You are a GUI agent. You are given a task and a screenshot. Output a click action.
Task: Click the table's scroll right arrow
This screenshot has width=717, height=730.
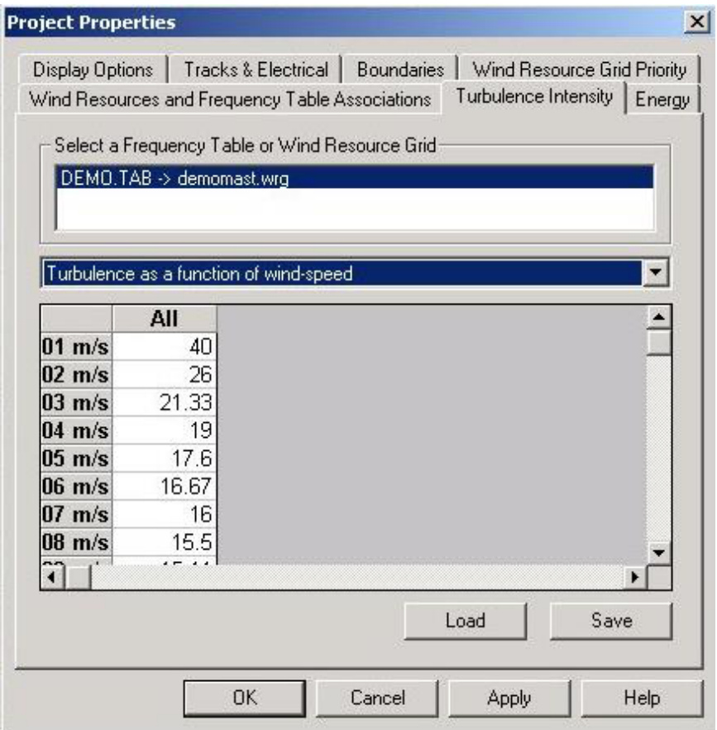point(635,577)
